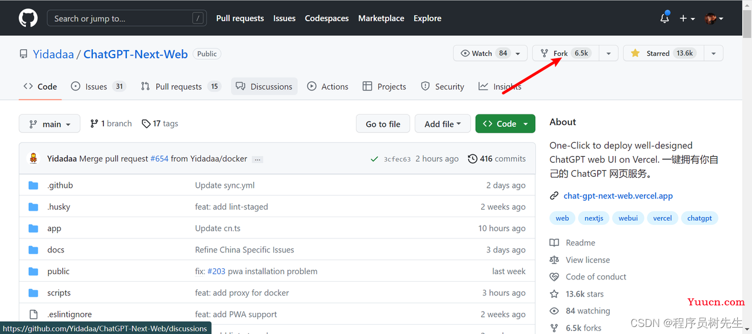This screenshot has width=752, height=334.
Task: Select the vercel topic tag
Action: coord(662,218)
